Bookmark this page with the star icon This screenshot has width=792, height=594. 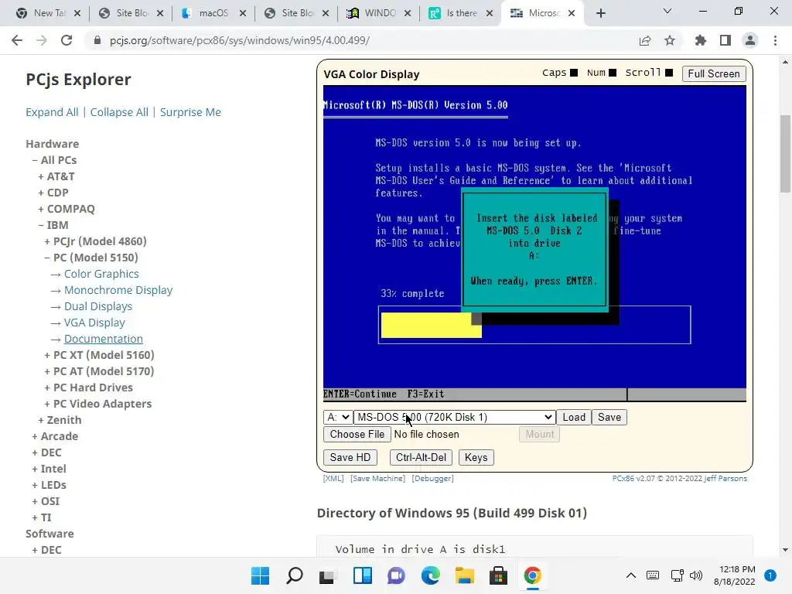(x=670, y=40)
